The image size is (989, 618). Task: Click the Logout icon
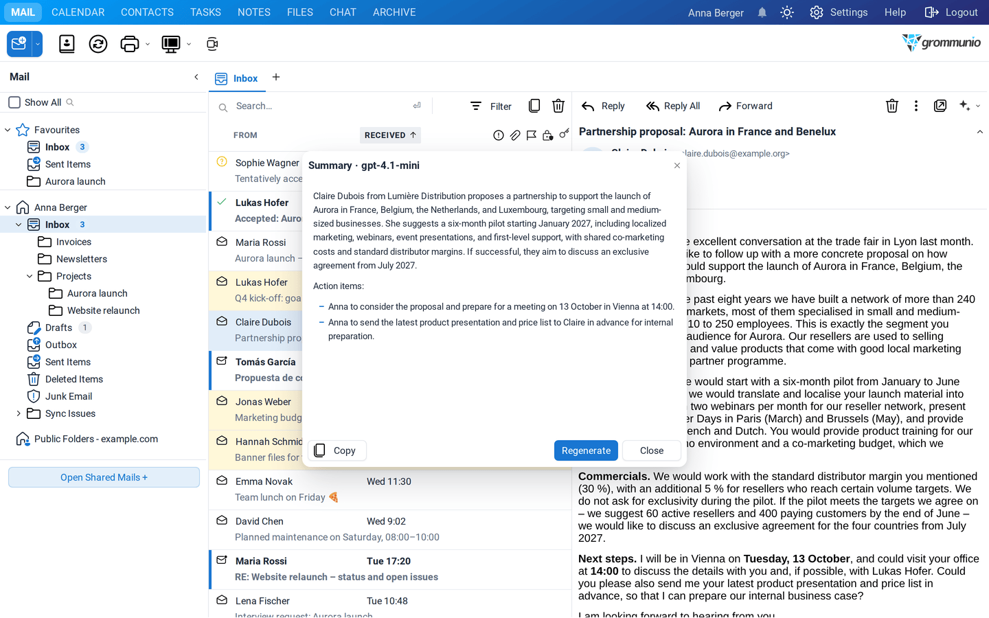pos(931,12)
